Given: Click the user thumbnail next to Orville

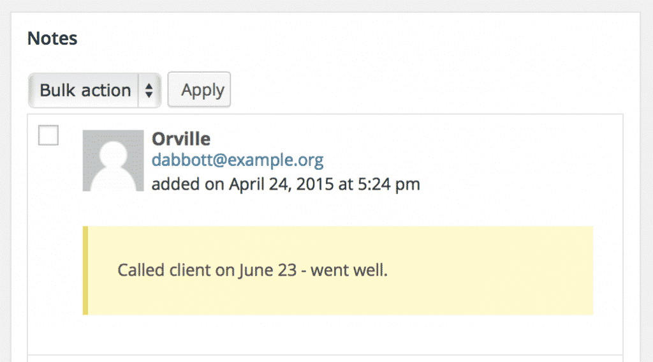Looking at the screenshot, I should pyautogui.click(x=114, y=160).
